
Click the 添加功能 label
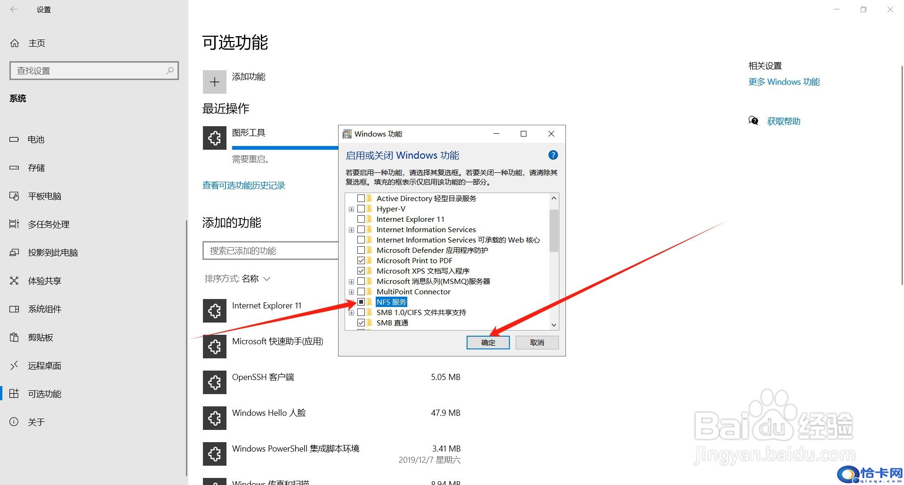[249, 77]
